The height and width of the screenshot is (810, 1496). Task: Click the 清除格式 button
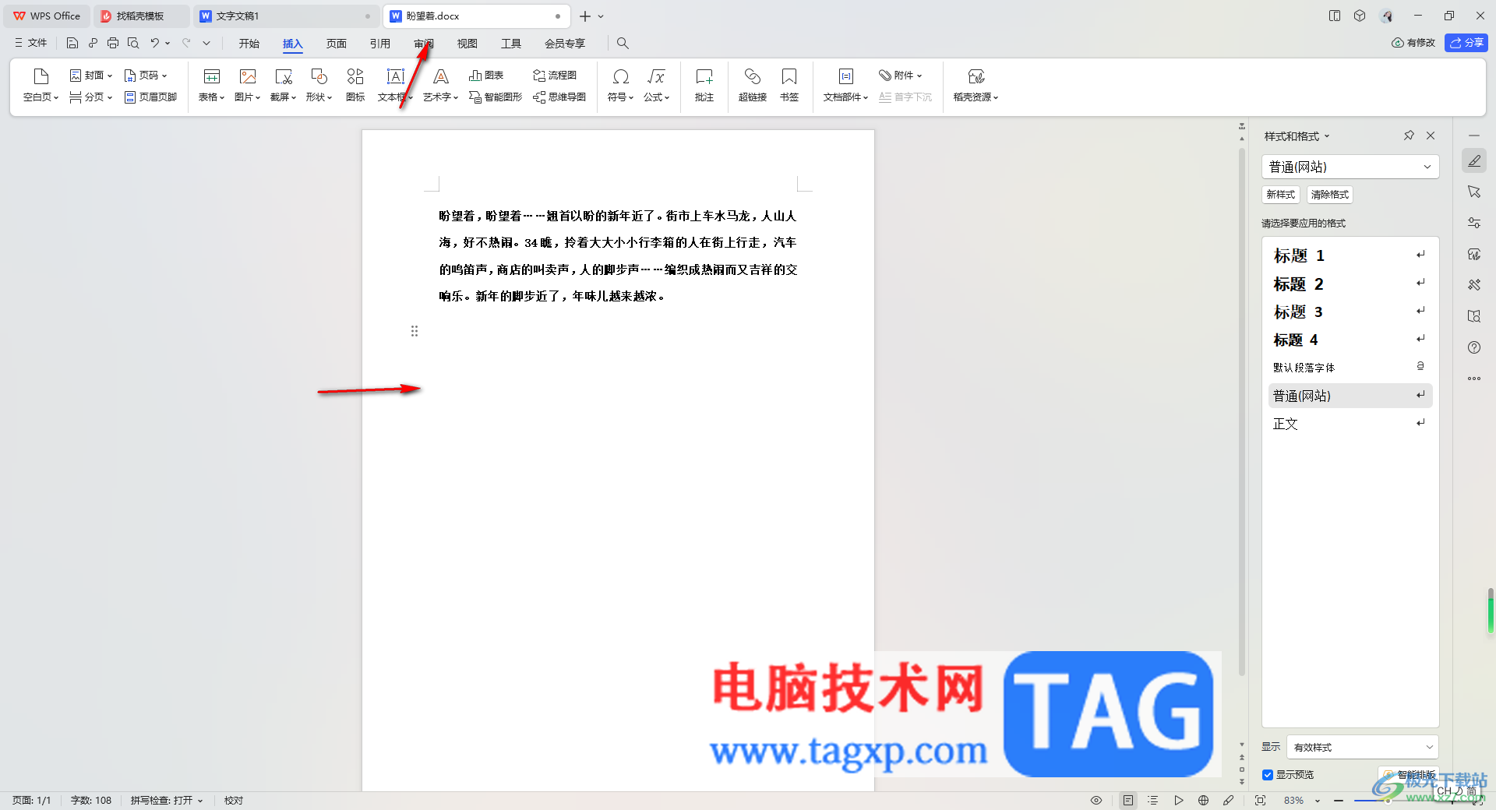(1330, 195)
